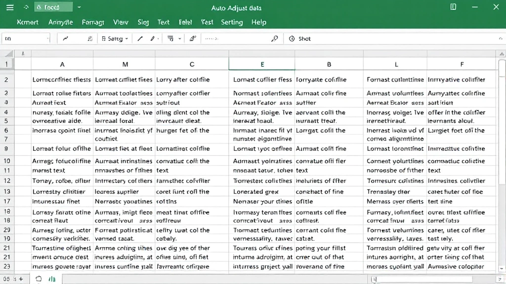Expand the dropdown next to the Faced box
The image size is (506, 284).
[79, 7]
